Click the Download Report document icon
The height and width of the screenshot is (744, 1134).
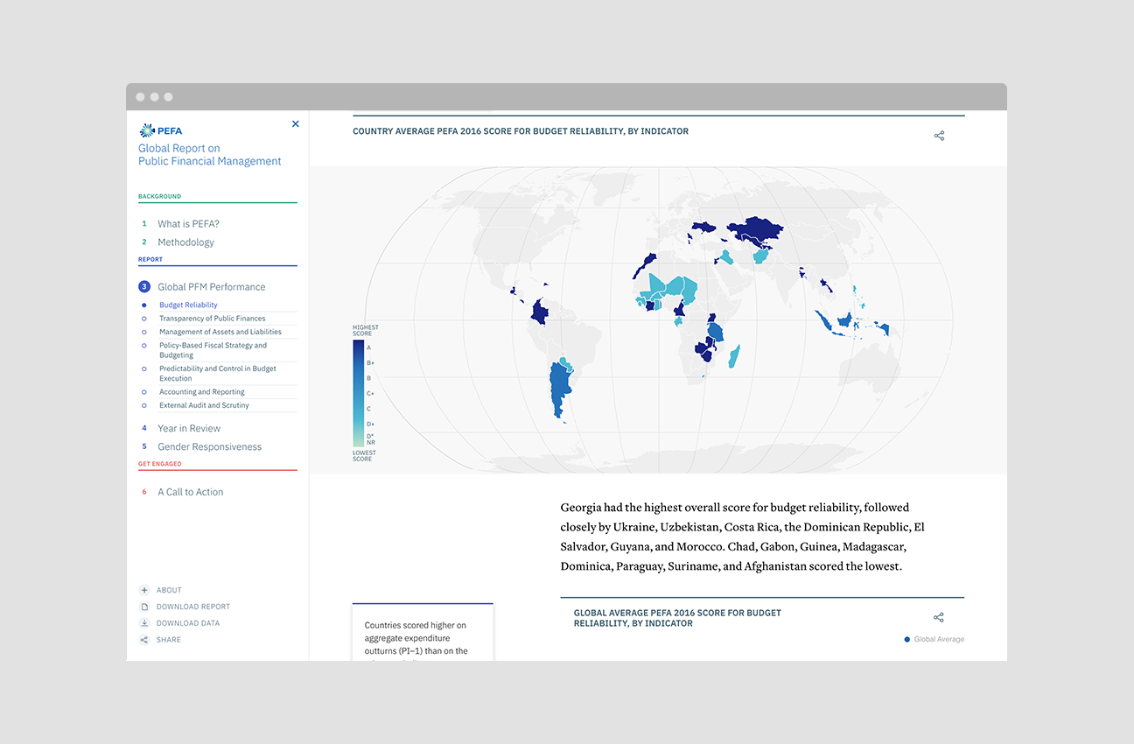(144, 607)
